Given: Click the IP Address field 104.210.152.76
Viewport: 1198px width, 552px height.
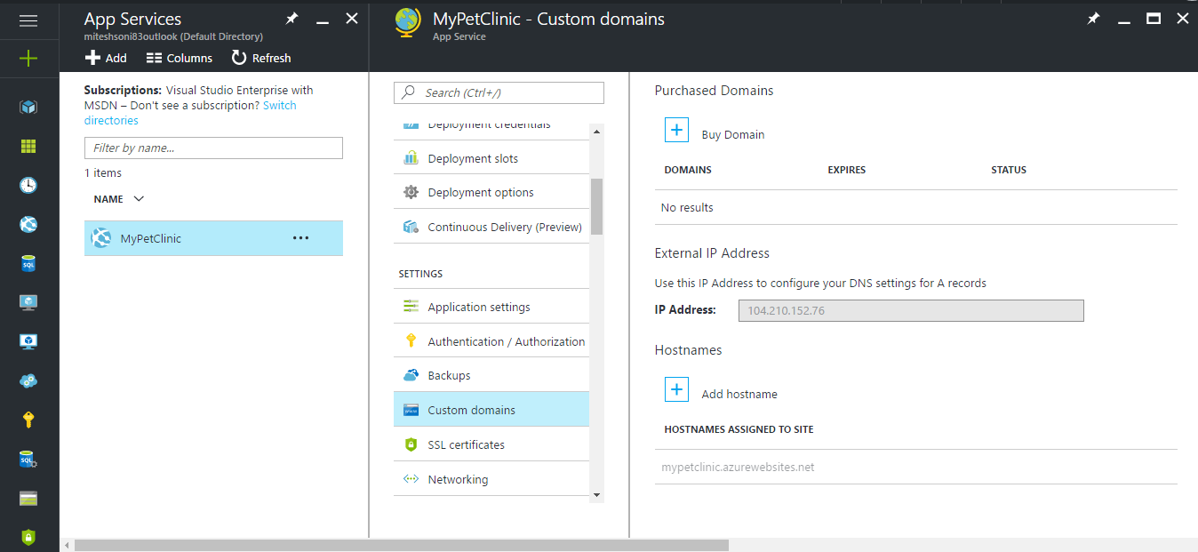Looking at the screenshot, I should 911,310.
